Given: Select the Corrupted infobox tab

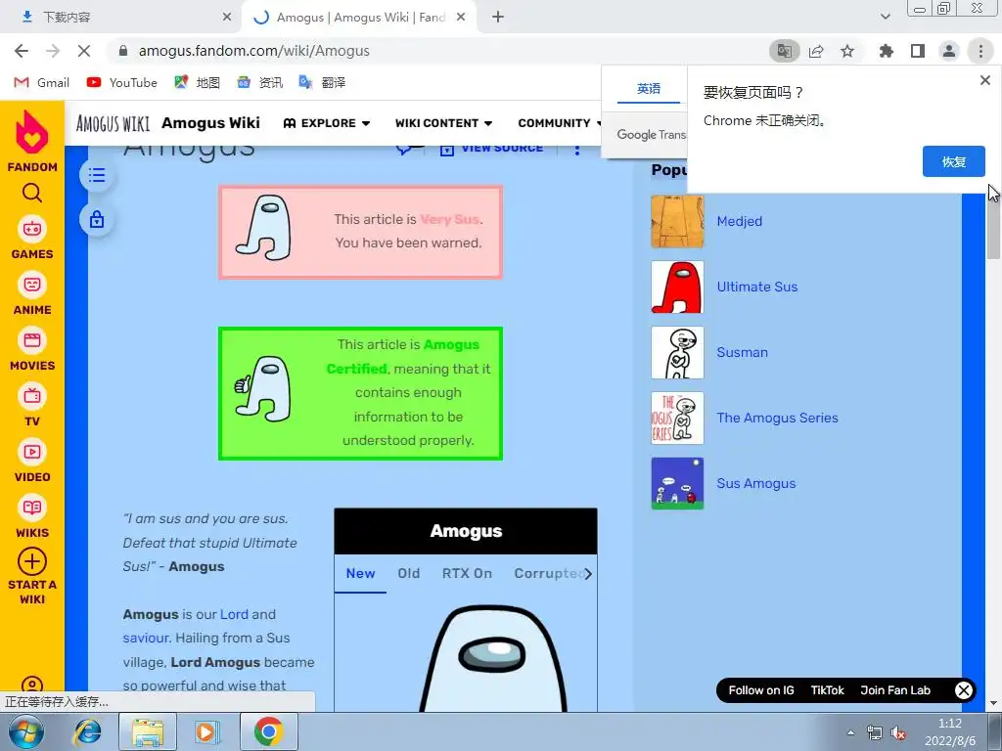Looking at the screenshot, I should click(547, 573).
